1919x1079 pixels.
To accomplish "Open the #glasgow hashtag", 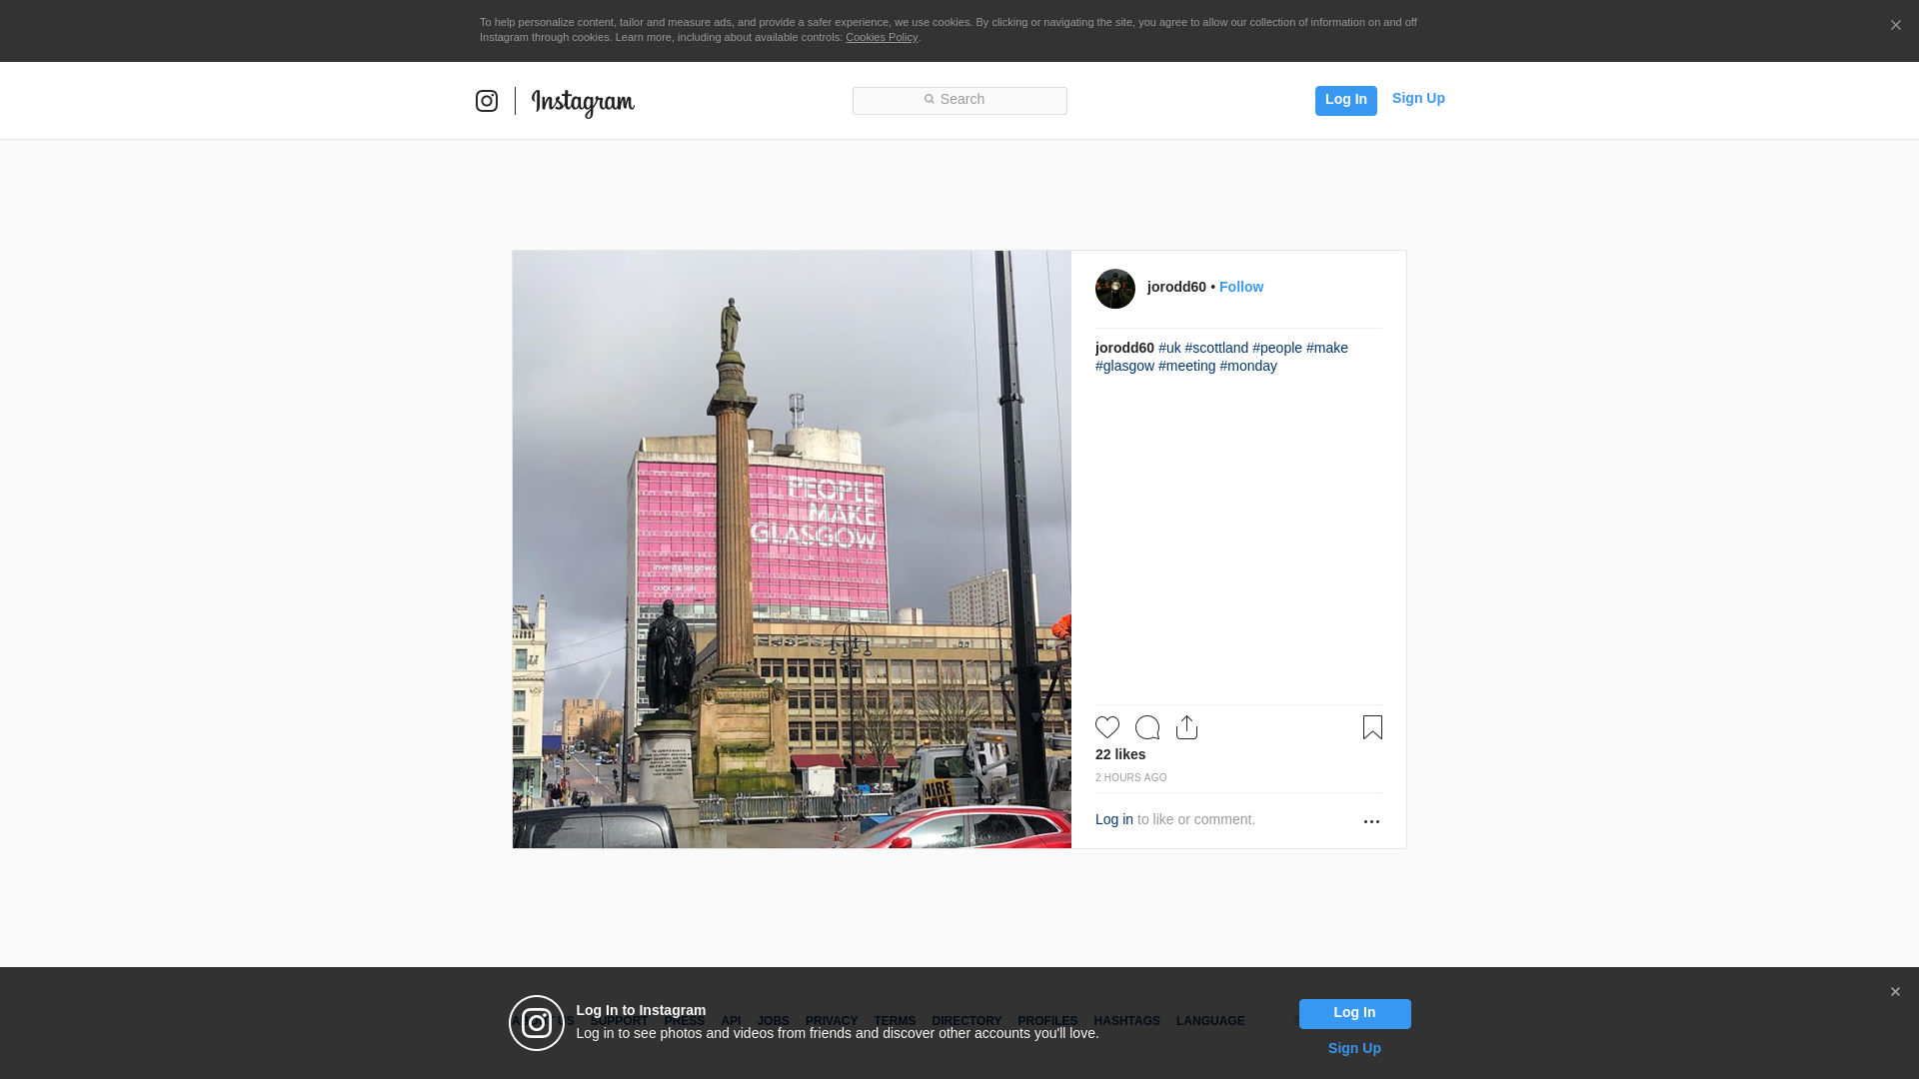I will point(1124,366).
